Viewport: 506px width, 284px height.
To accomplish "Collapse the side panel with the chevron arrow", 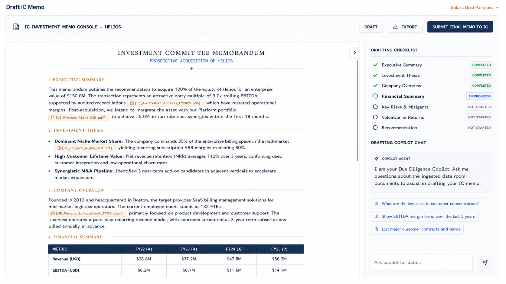I will pyautogui.click(x=354, y=53).
